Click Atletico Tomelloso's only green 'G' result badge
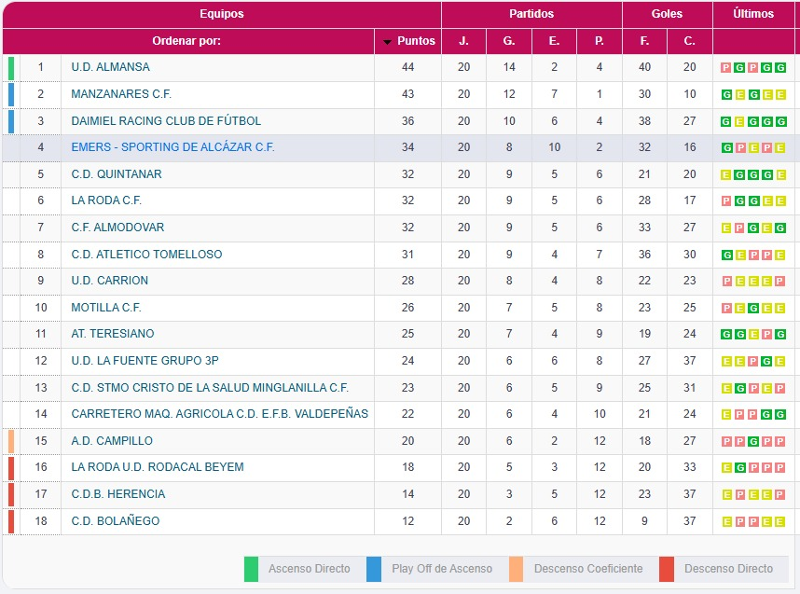 point(726,255)
